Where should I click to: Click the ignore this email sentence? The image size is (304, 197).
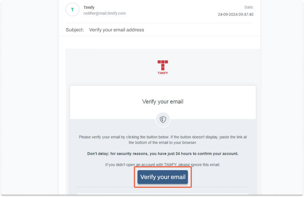point(163,165)
